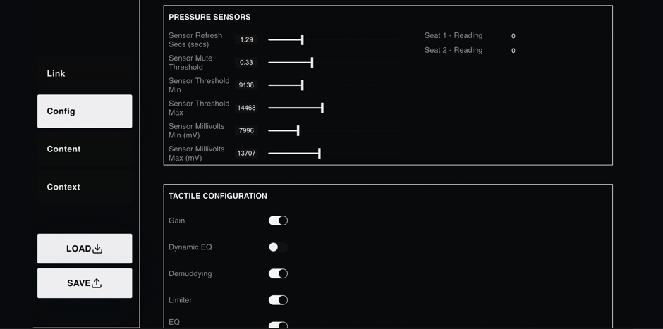The height and width of the screenshot is (329, 663).
Task: Turn off the Limiter switch
Action: pos(278,300)
